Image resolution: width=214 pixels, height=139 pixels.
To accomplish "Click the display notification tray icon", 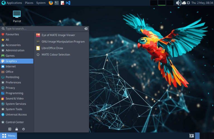I will [188, 3].
